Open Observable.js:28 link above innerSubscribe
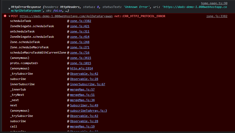The height and width of the screenshot is (133, 235). (84, 79)
